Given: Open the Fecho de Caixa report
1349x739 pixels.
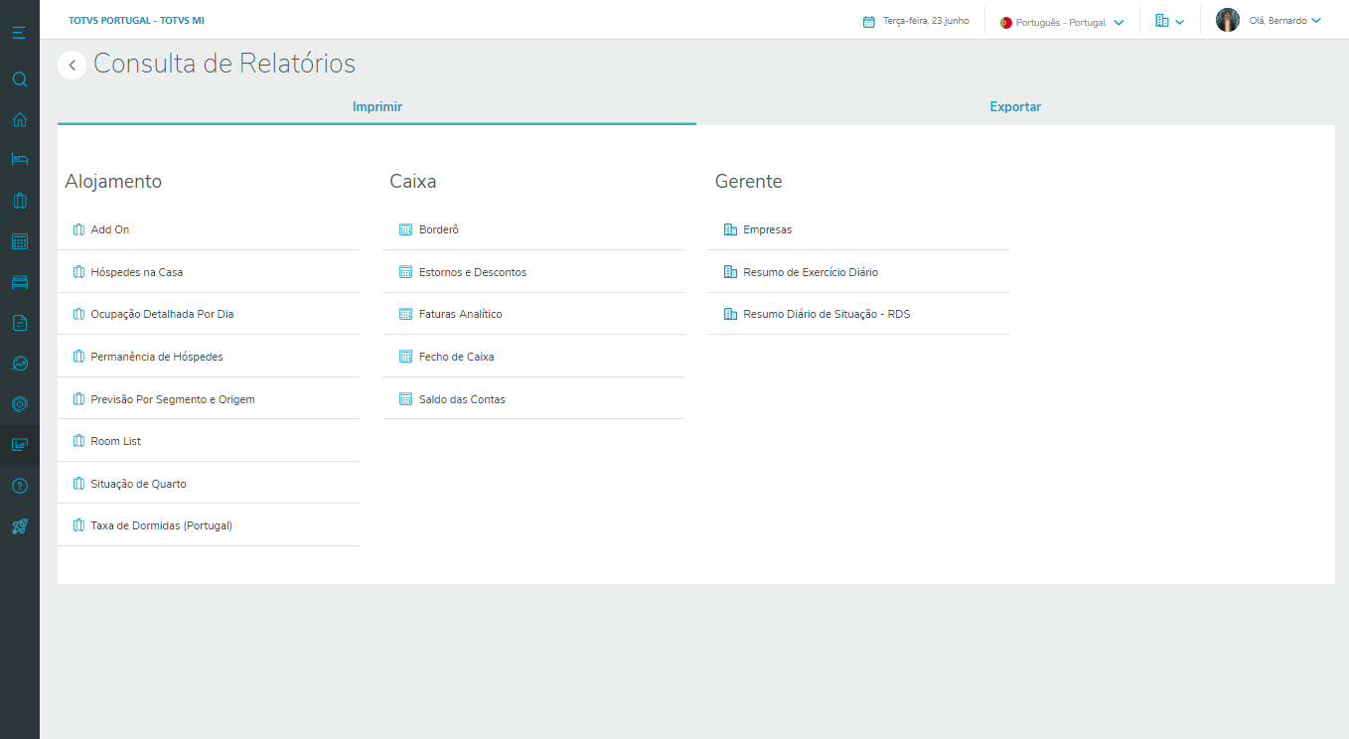Looking at the screenshot, I should [456, 357].
